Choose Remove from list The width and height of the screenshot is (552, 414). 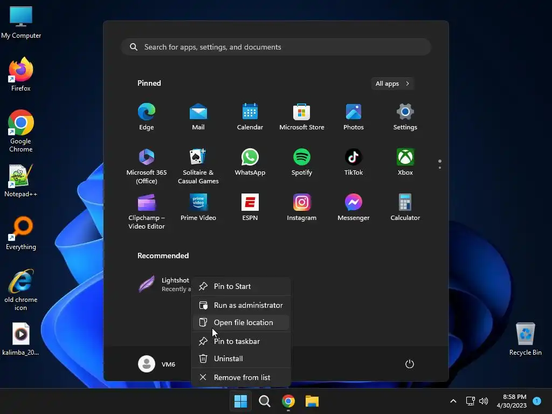pos(241,377)
